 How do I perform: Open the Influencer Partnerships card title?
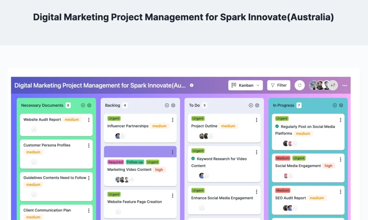[128, 126]
